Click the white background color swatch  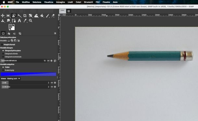13,28
